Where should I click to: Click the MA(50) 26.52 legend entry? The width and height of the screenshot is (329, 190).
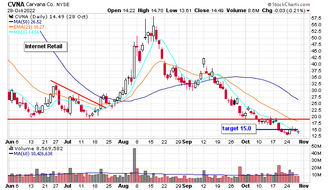click(x=25, y=22)
